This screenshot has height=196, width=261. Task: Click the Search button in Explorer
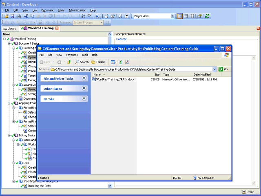click(x=82, y=62)
